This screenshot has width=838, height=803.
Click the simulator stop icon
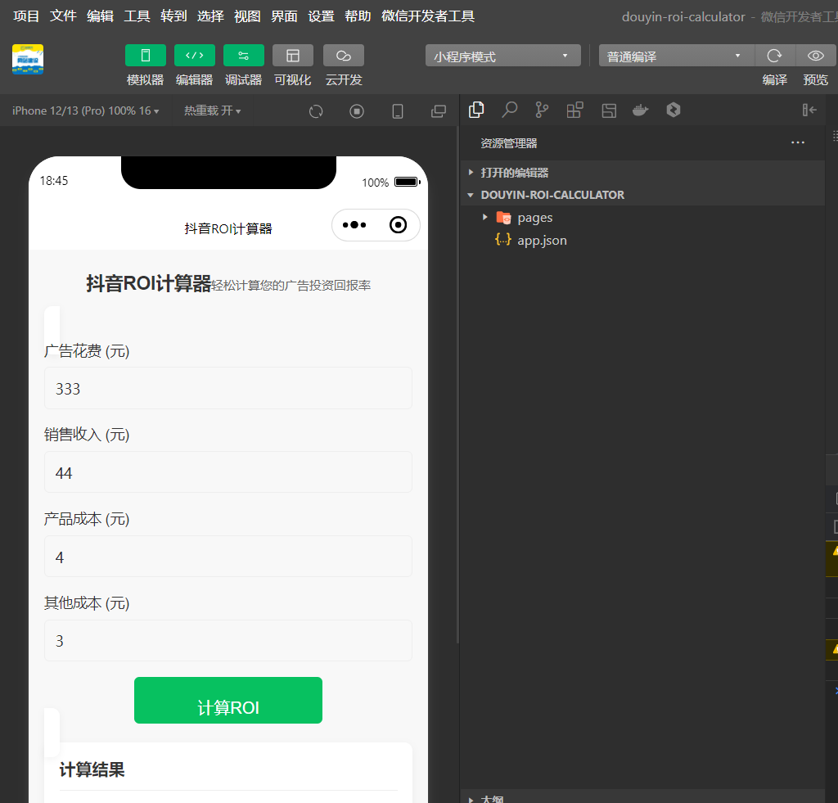click(357, 111)
